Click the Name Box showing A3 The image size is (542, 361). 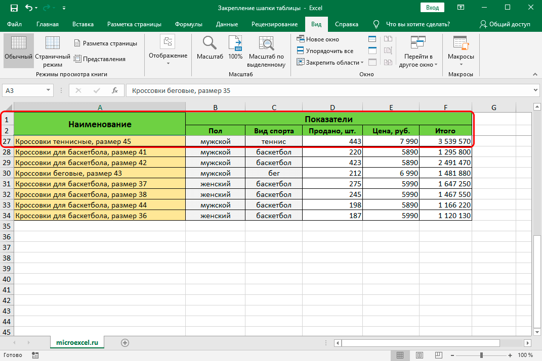point(24,90)
